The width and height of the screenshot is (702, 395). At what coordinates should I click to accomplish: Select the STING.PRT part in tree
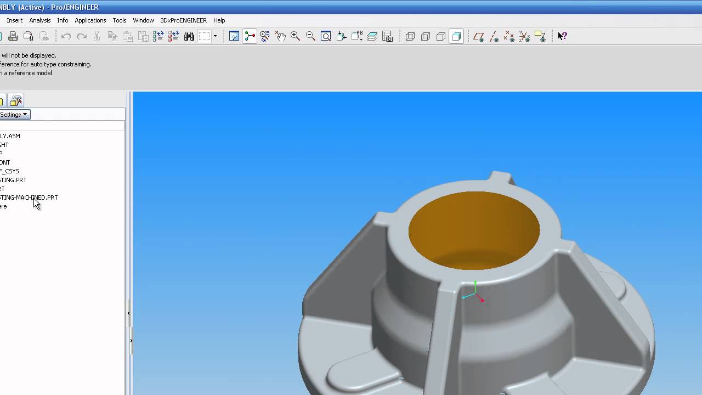coord(13,180)
